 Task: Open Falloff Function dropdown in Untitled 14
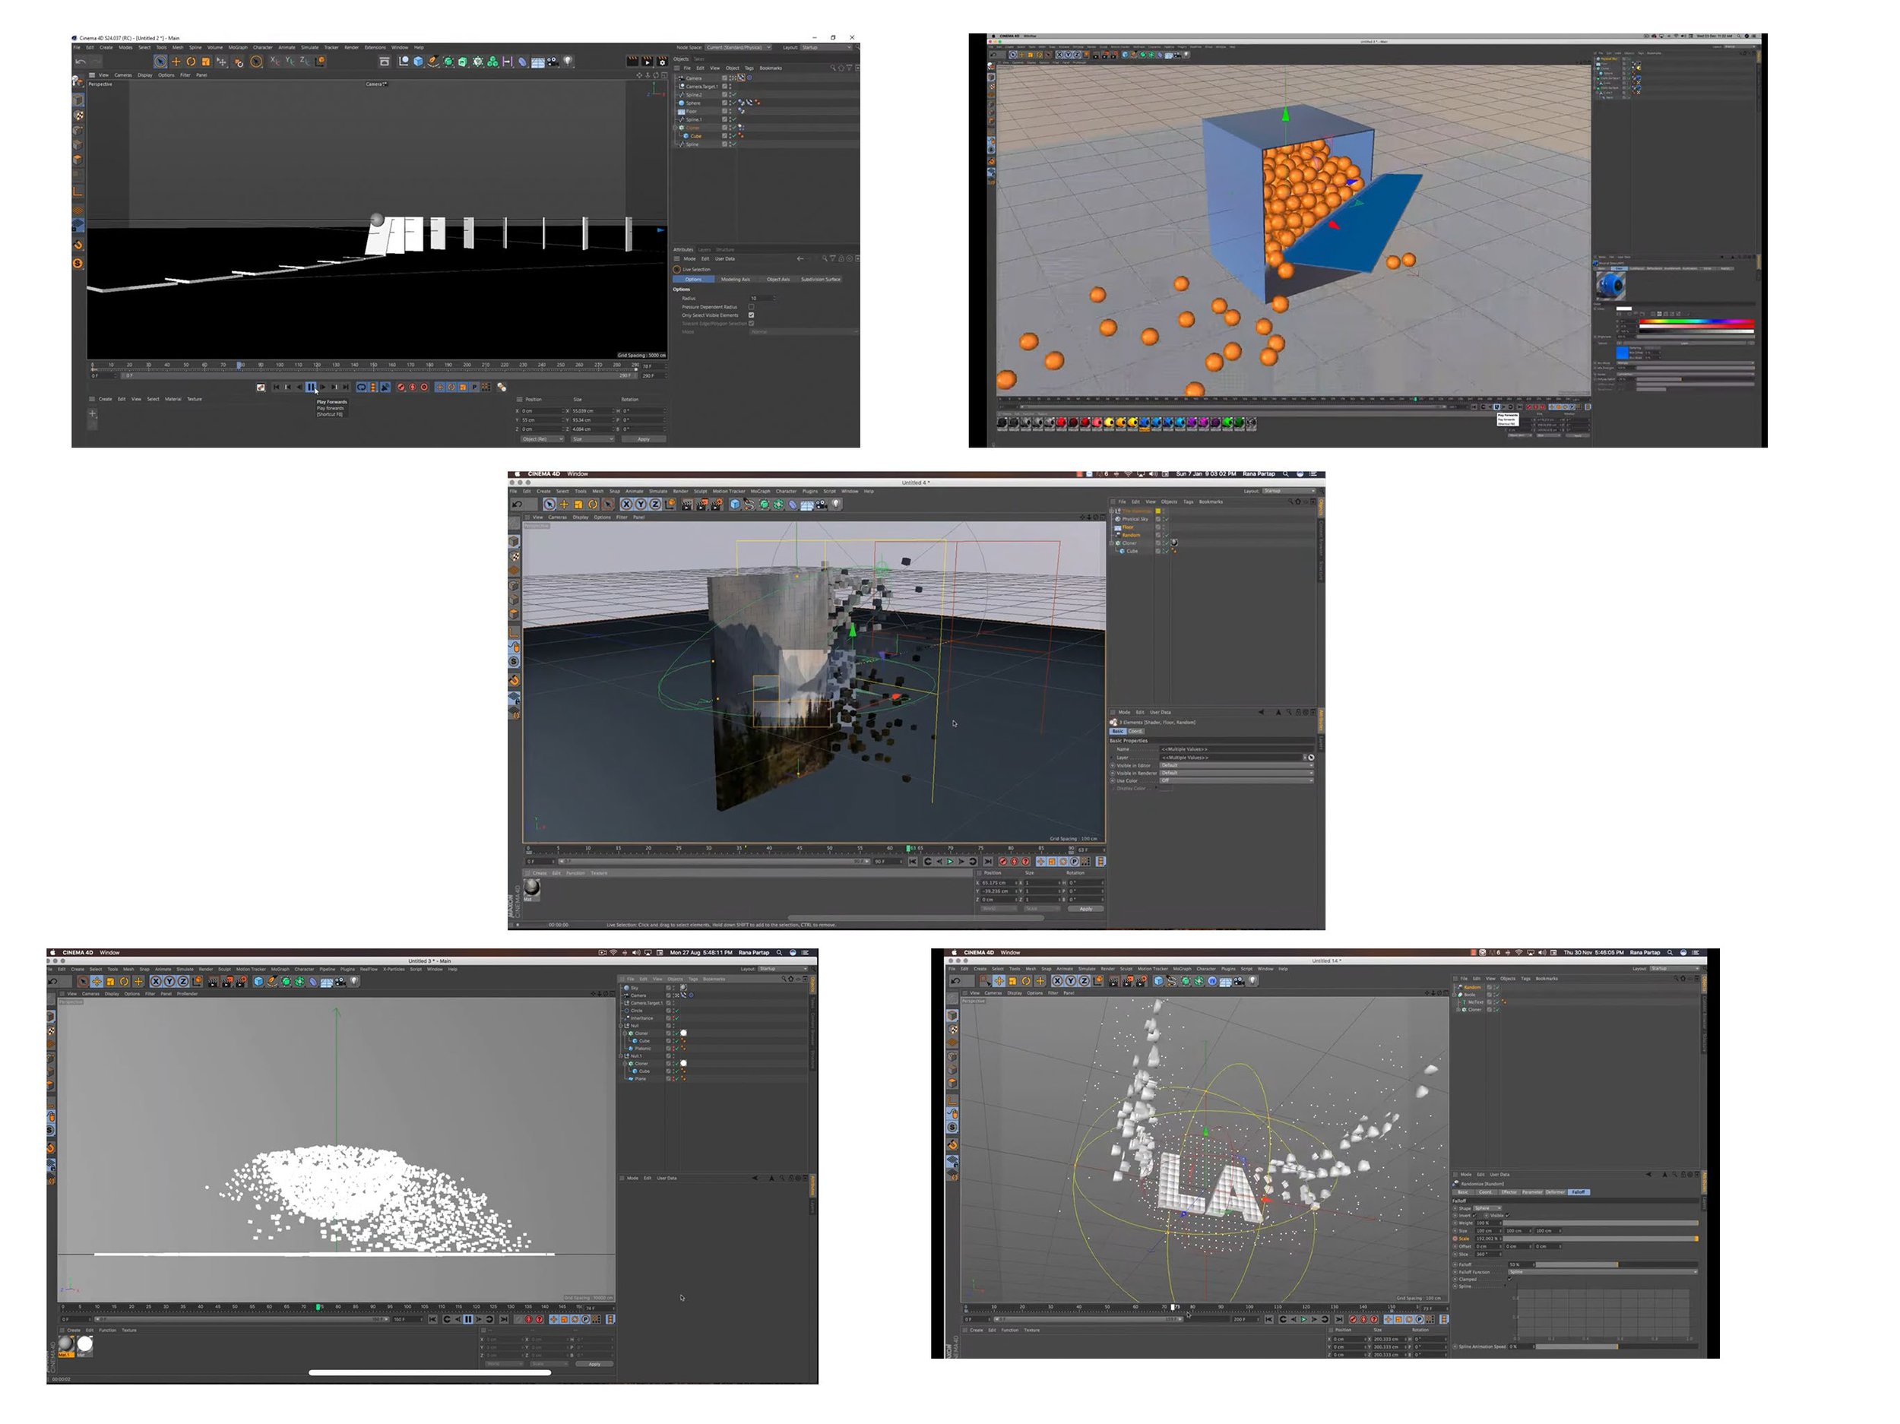click(x=1603, y=1272)
